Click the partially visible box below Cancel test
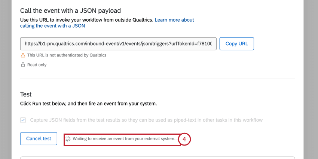The height and width of the screenshot is (159, 318). click(158, 158)
